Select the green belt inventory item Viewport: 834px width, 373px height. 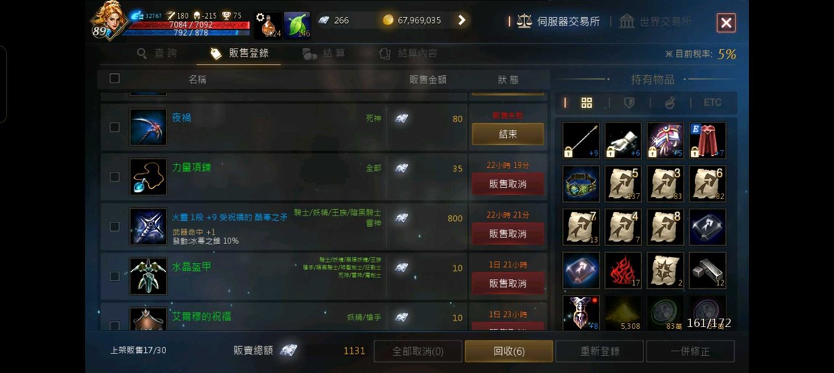[581, 184]
